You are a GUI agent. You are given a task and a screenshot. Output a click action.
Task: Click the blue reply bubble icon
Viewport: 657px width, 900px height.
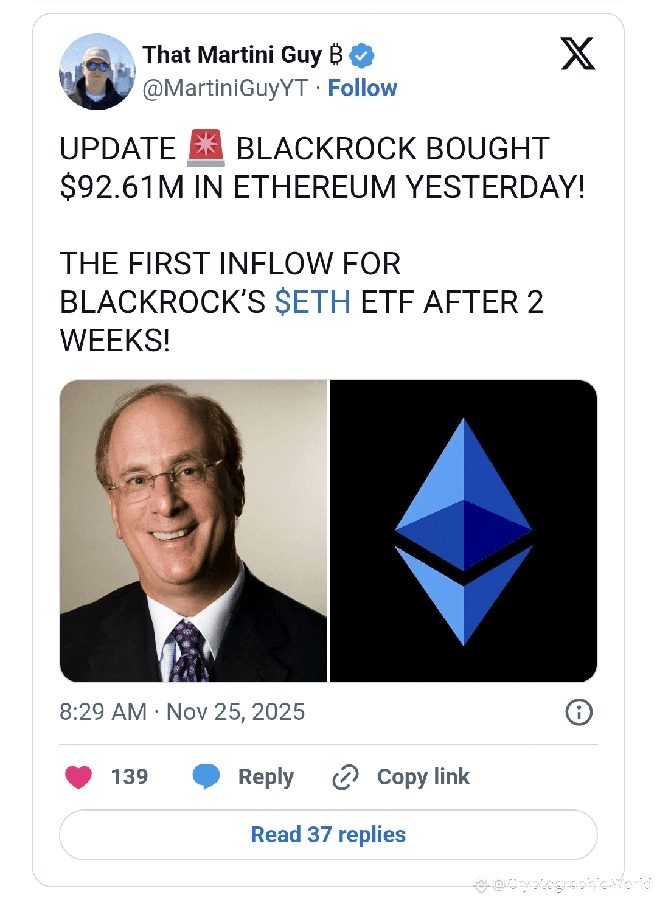[206, 777]
